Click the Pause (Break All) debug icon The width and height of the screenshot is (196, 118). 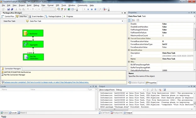88,9
